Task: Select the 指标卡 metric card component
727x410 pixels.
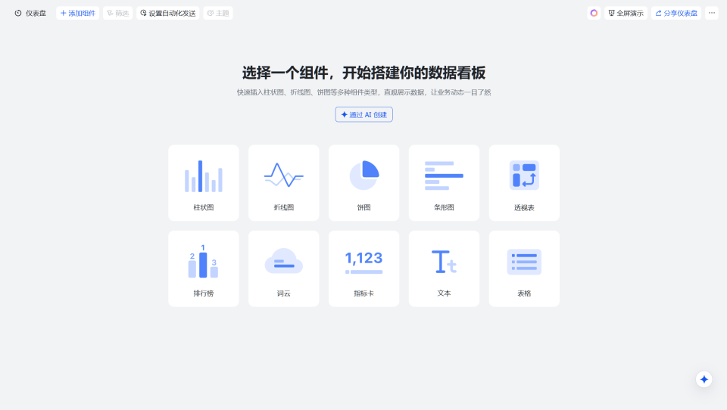Action: coord(363,269)
